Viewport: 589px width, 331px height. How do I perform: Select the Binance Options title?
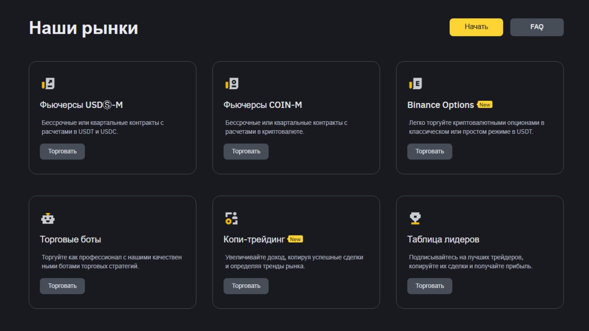tap(441, 105)
